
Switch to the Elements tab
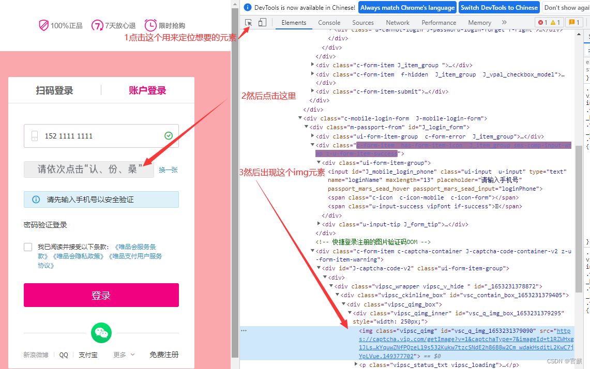click(x=294, y=23)
